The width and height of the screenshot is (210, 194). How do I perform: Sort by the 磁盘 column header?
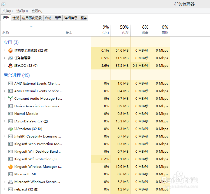pos(140,31)
